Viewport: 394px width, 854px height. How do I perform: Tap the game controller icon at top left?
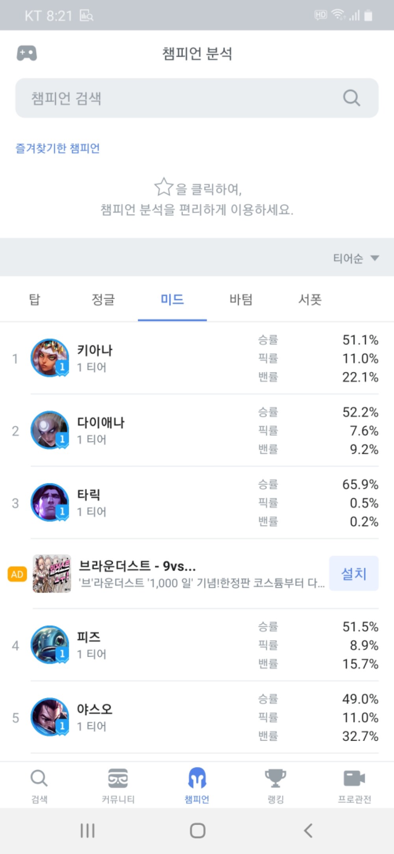[27, 53]
